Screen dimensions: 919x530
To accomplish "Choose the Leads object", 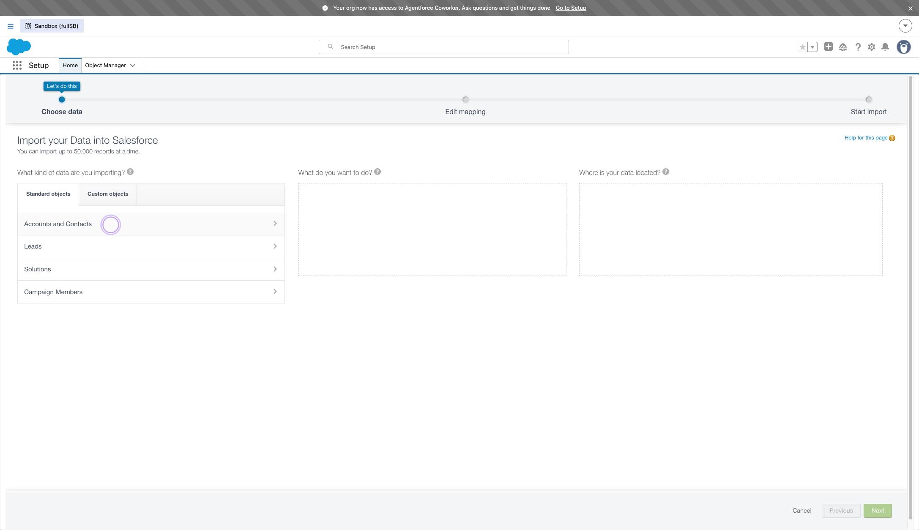I will tap(151, 246).
